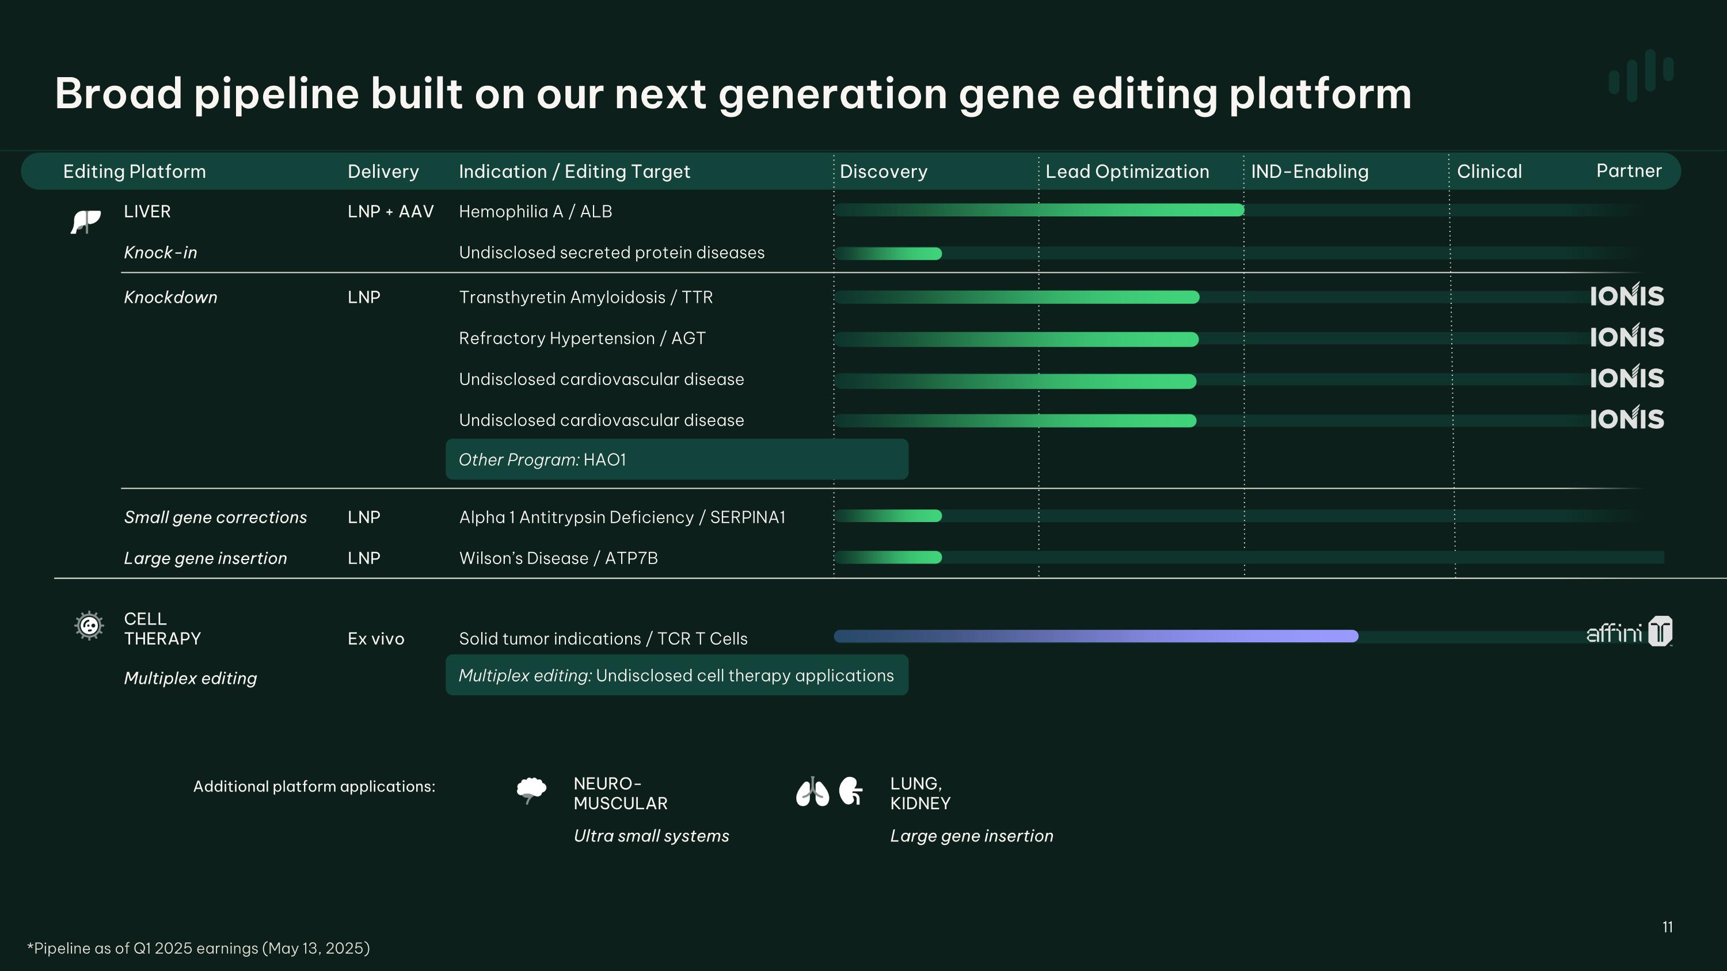Click the liver icon beside LIVER
1727x971 pixels.
coord(86,221)
